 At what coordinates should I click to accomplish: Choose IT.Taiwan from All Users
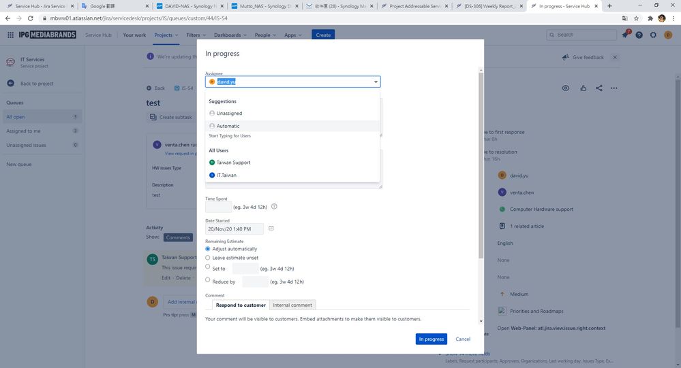click(x=292, y=175)
